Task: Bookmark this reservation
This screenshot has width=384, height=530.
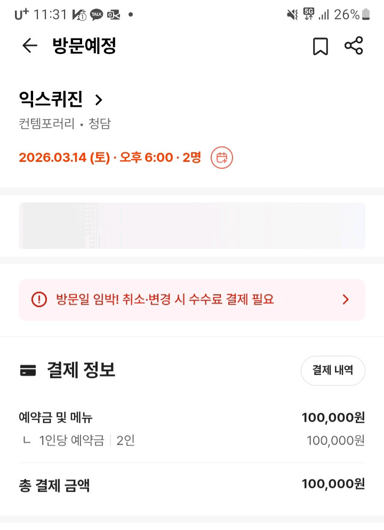Action: 320,46
